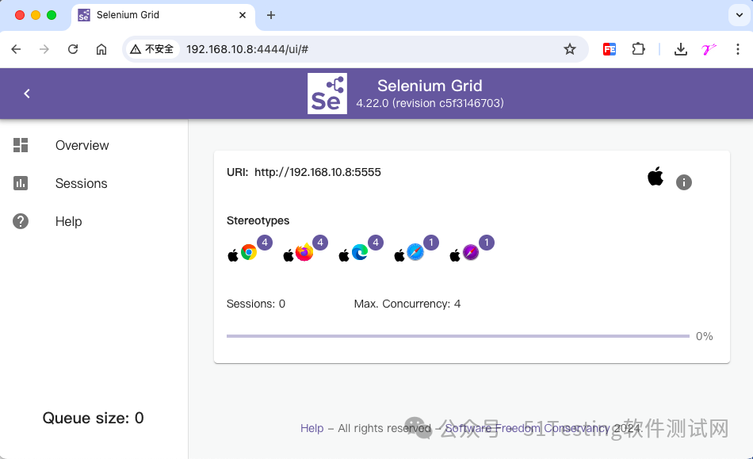Select the Firefox stereotype icon
Image resolution: width=753 pixels, height=459 pixels.
[x=304, y=252]
